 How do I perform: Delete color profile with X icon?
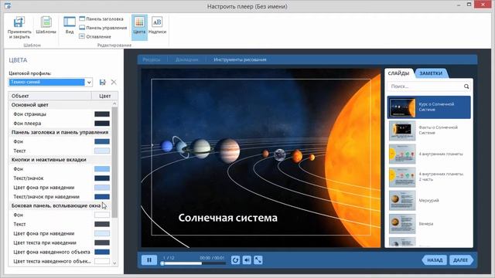click(x=114, y=83)
